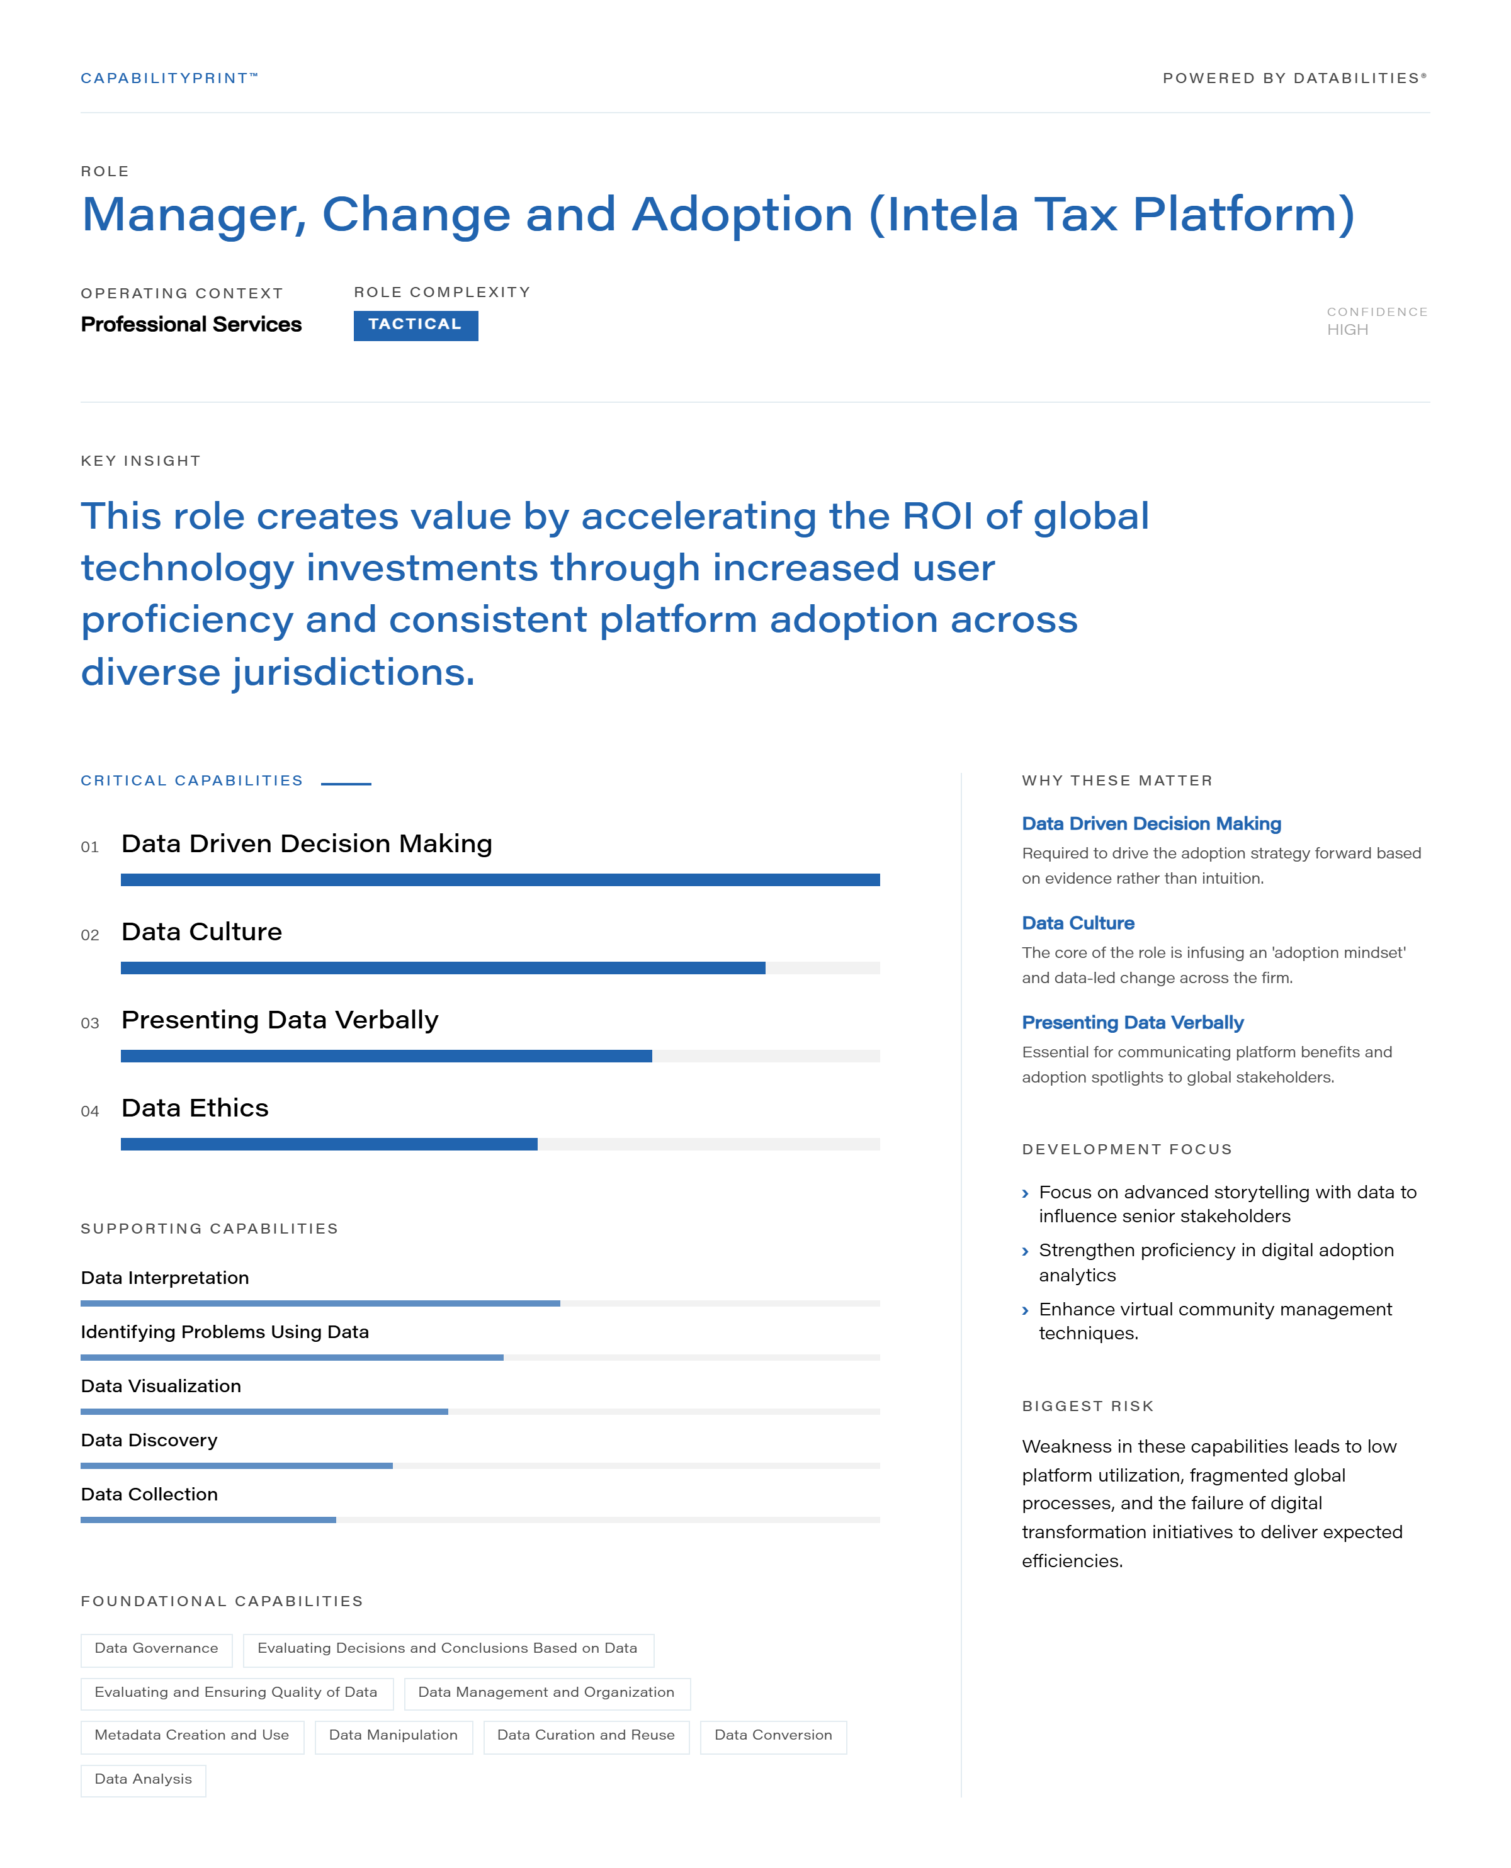Click the BIGGEST RISK heading
This screenshot has height=1868, width=1511.
coord(1088,1406)
